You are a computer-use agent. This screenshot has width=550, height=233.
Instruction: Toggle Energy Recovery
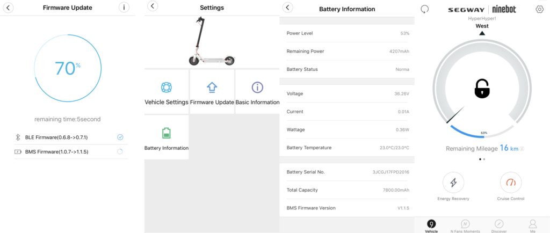[453, 184]
